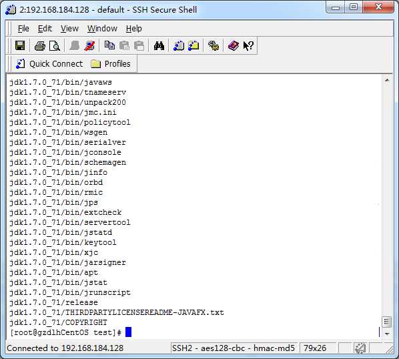This screenshot has height=359, width=399.
Task: Click line 'jdk1.7.0_71/bin/rmic'
Action: tap(56, 192)
